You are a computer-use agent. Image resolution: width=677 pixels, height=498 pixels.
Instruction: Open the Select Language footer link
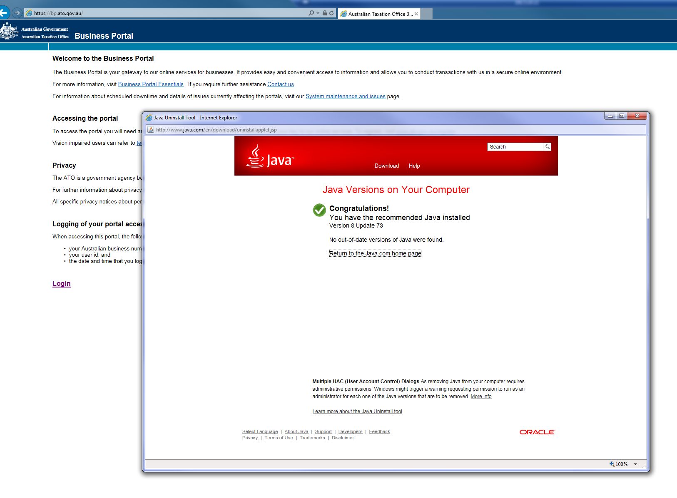tap(260, 431)
